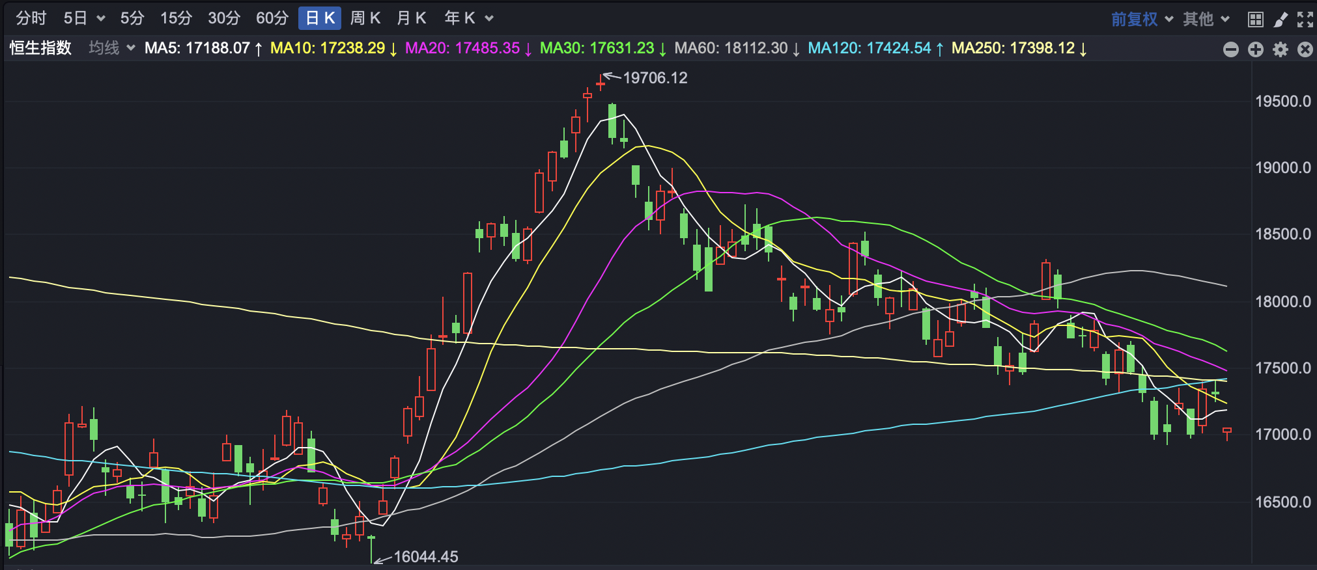Click the 19000.0 price axis label
The width and height of the screenshot is (1317, 570).
tap(1283, 168)
